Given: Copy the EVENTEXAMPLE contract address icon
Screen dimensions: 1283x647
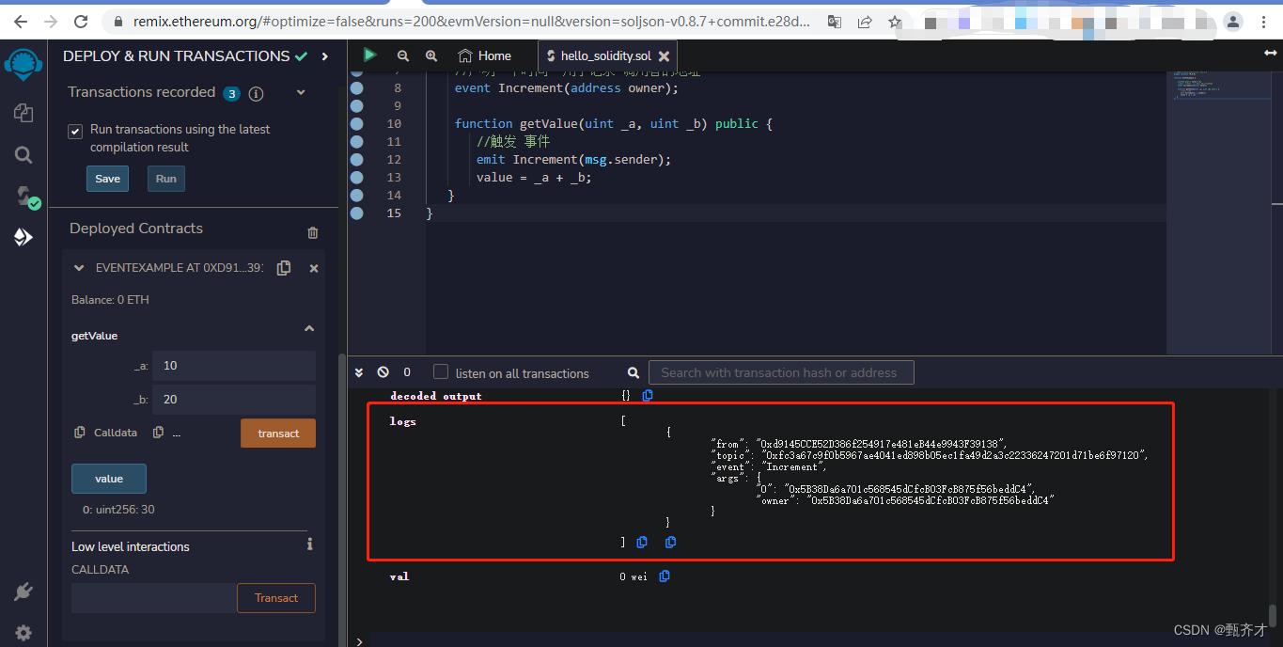Looking at the screenshot, I should point(284,268).
